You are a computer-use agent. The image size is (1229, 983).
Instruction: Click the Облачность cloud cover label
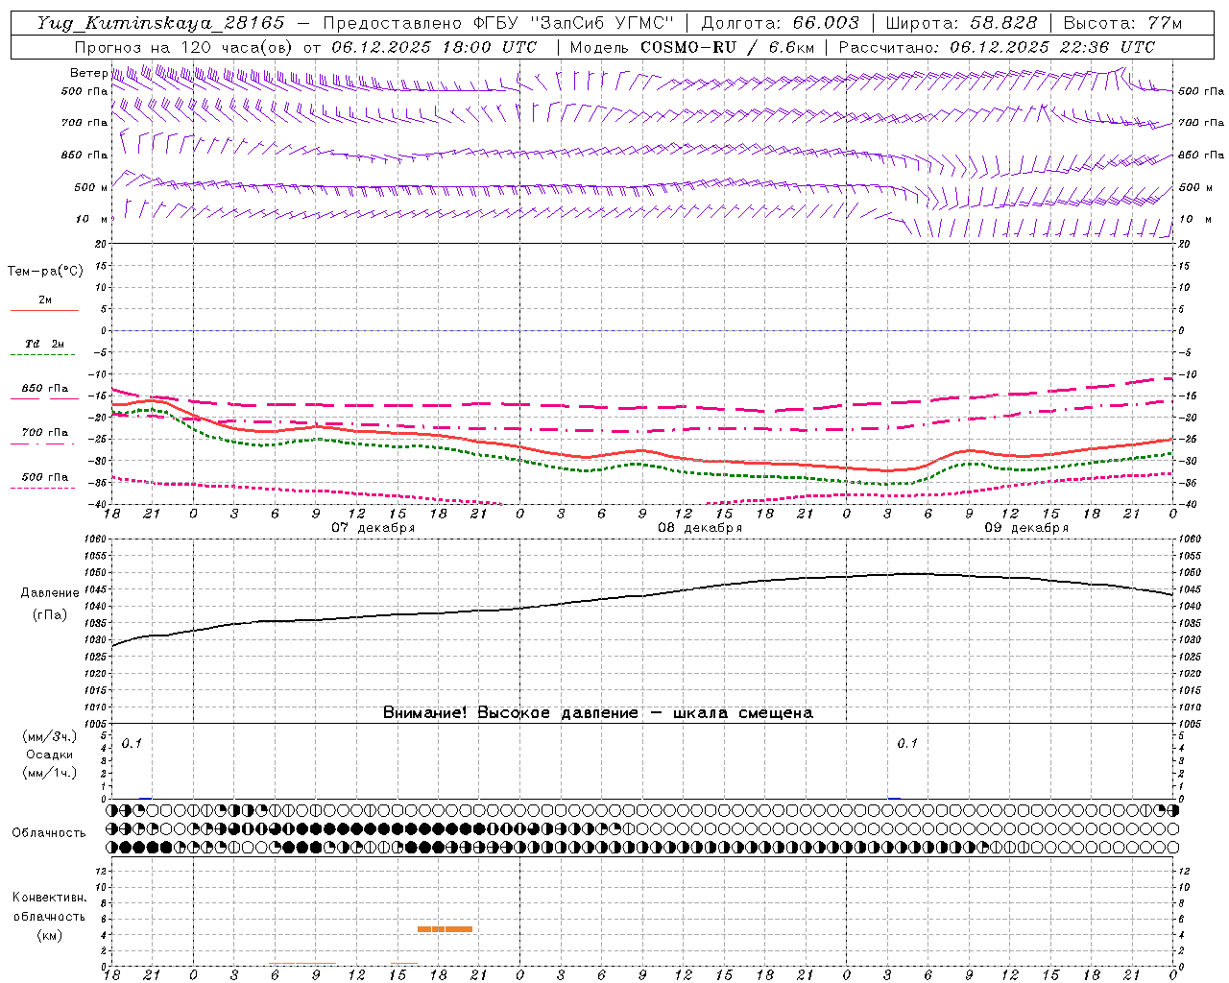[x=49, y=832]
